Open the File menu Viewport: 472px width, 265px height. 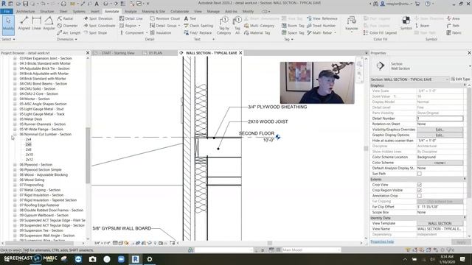point(7,12)
